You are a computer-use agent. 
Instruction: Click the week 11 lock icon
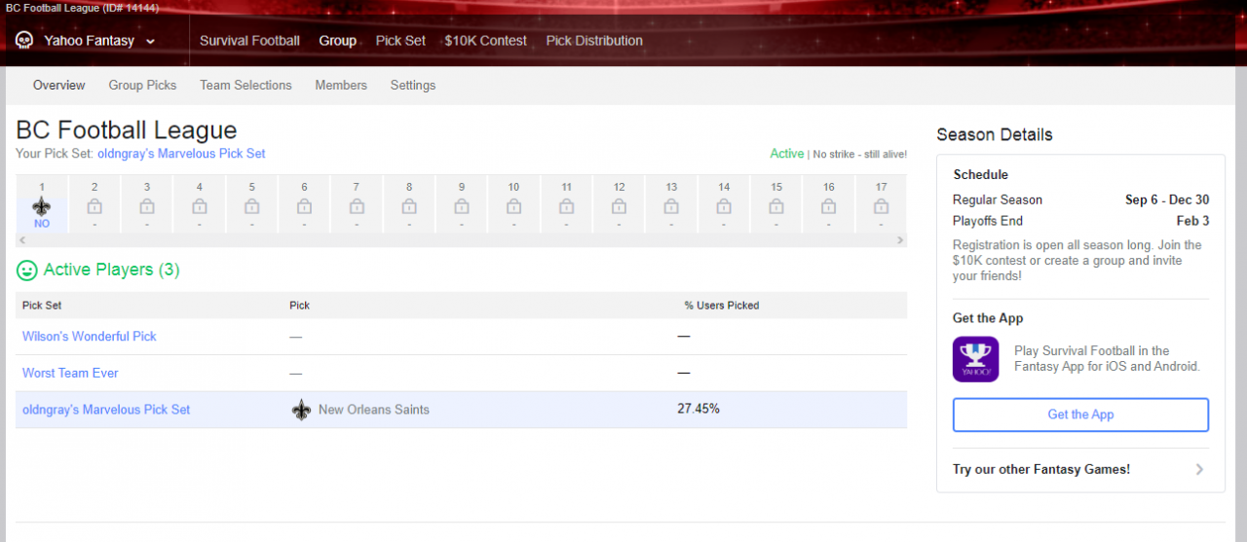566,206
